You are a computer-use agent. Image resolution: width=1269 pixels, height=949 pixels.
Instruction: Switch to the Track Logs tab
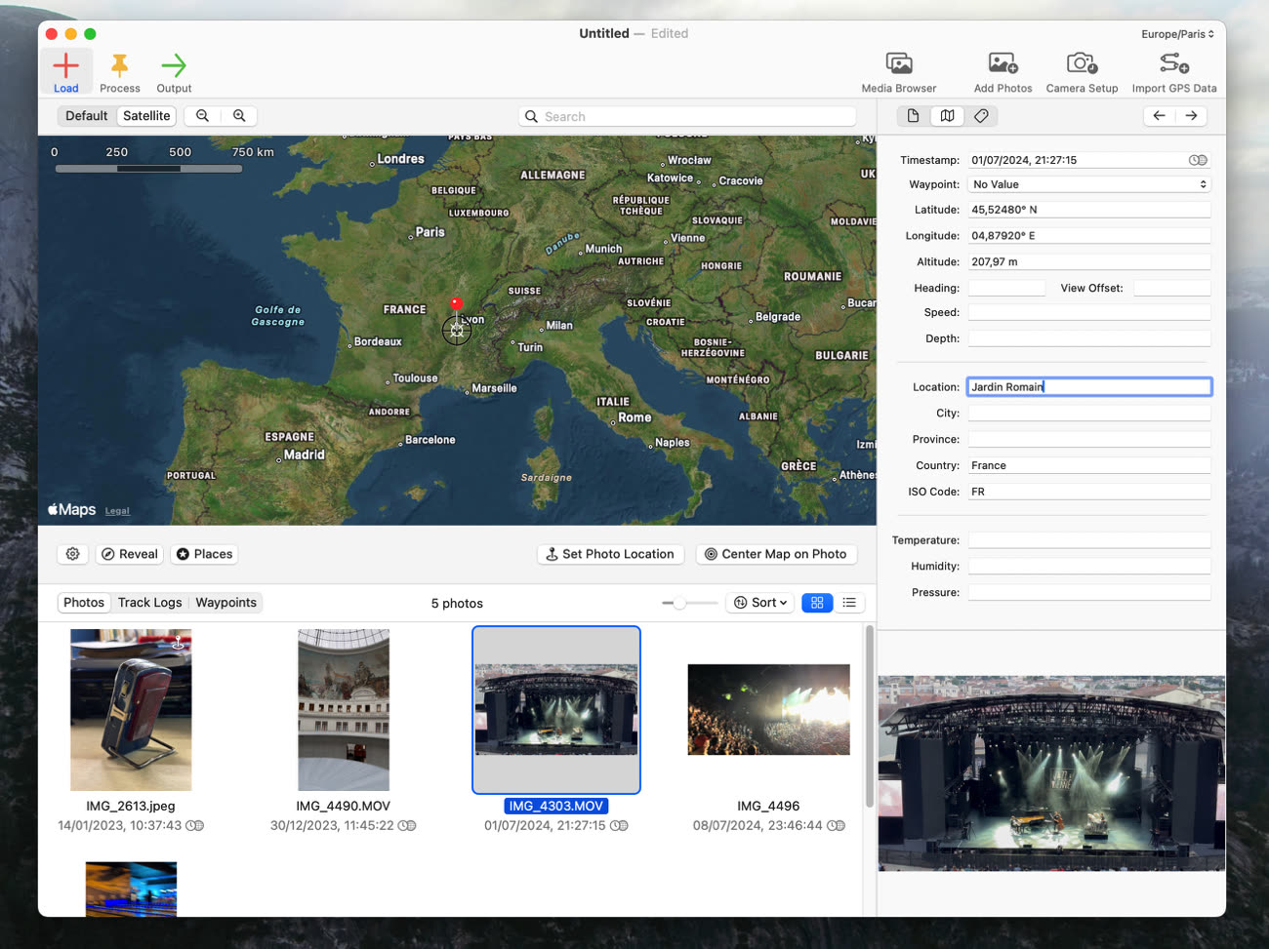point(149,603)
